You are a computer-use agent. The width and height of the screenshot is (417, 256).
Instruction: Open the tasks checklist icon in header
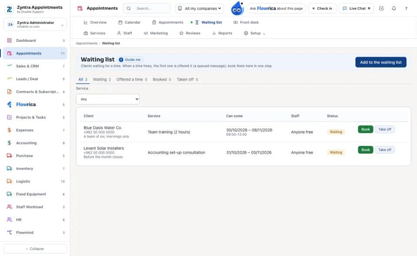point(381,8)
